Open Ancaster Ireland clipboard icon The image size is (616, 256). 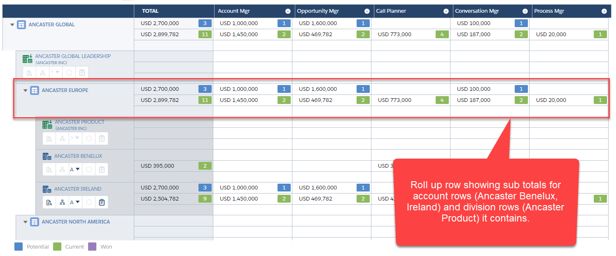(x=102, y=202)
